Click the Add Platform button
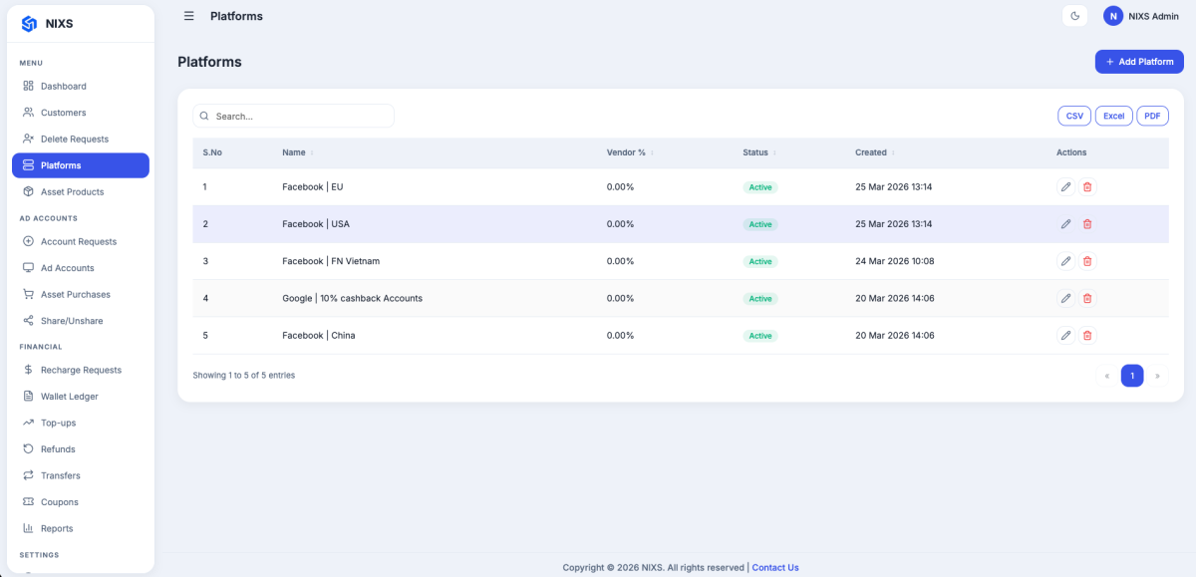 tap(1139, 62)
